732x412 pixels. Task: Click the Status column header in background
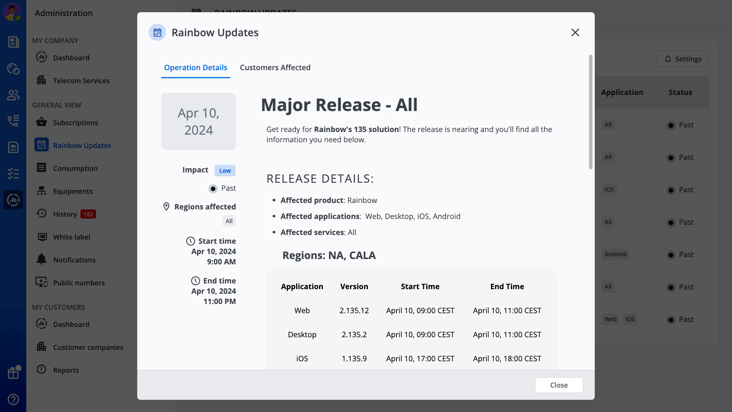tap(680, 92)
